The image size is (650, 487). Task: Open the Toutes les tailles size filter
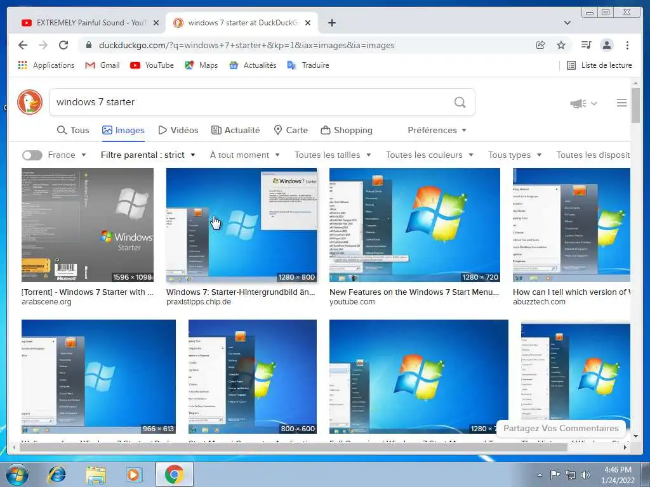click(333, 155)
